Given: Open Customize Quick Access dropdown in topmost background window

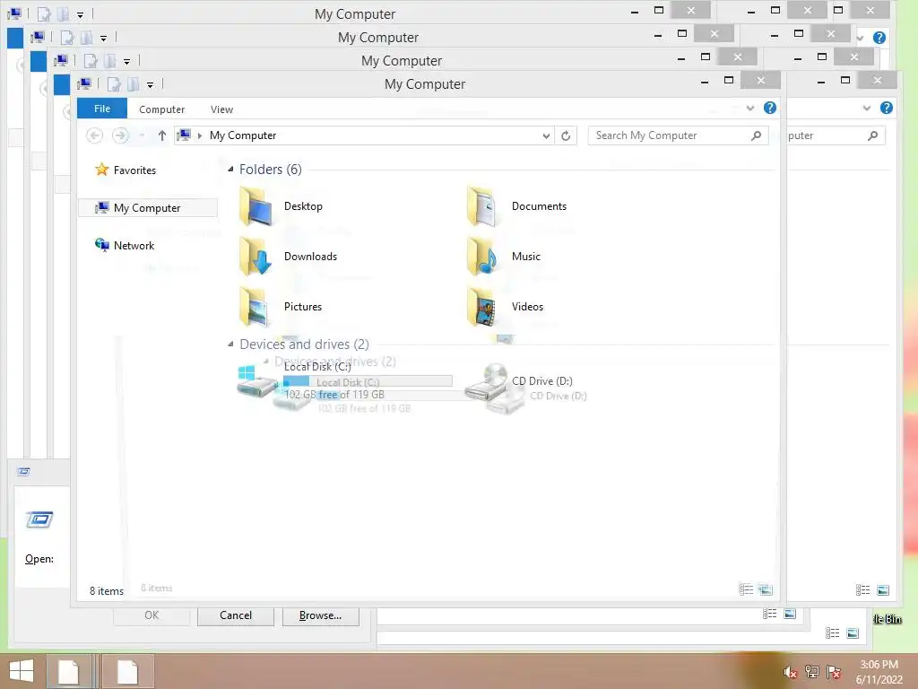Looking at the screenshot, I should (x=80, y=14).
